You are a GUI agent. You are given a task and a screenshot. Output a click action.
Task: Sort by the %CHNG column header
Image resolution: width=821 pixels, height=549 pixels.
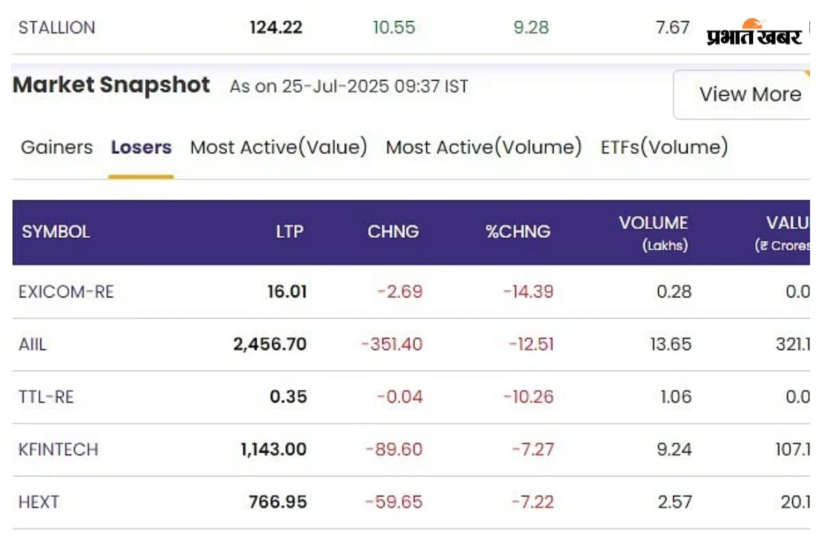(518, 232)
